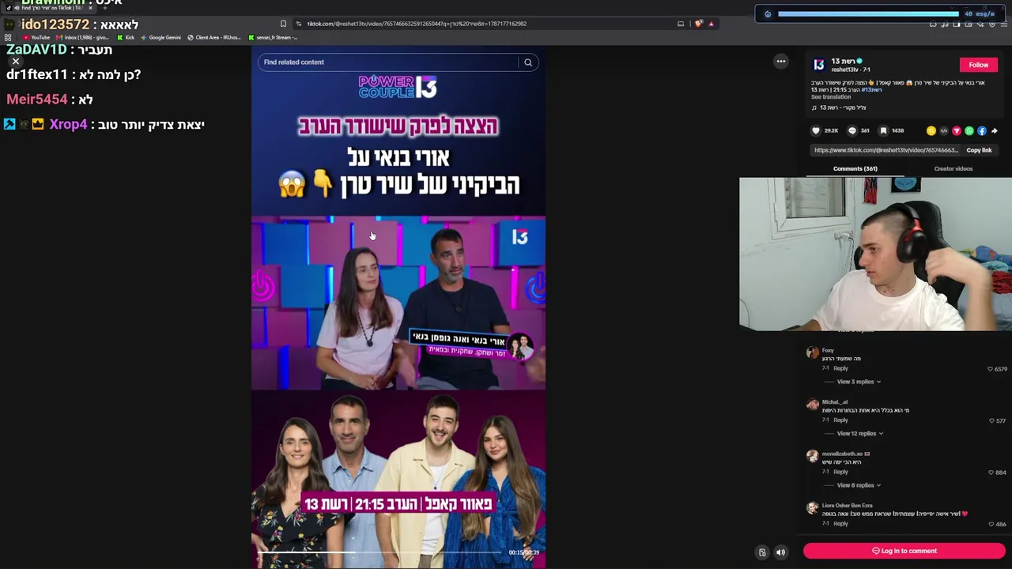Like Foxy's comment with the heart
Viewport: 1012px width, 569px height.
point(990,369)
